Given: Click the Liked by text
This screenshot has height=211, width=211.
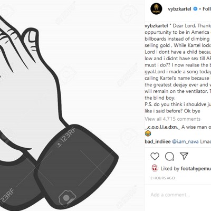Looking at the screenshot, I should [x=170, y=169].
